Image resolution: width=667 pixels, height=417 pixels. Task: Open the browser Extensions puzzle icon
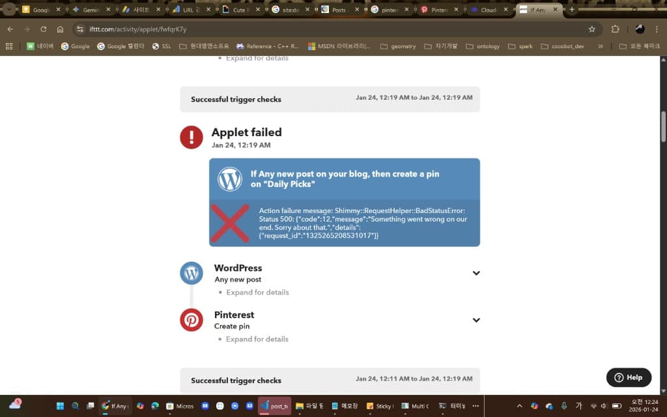click(615, 29)
